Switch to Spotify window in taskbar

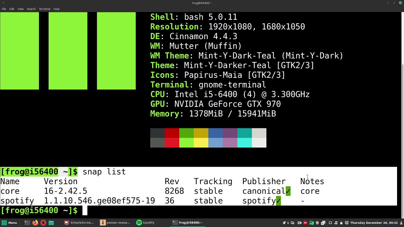click(146, 223)
